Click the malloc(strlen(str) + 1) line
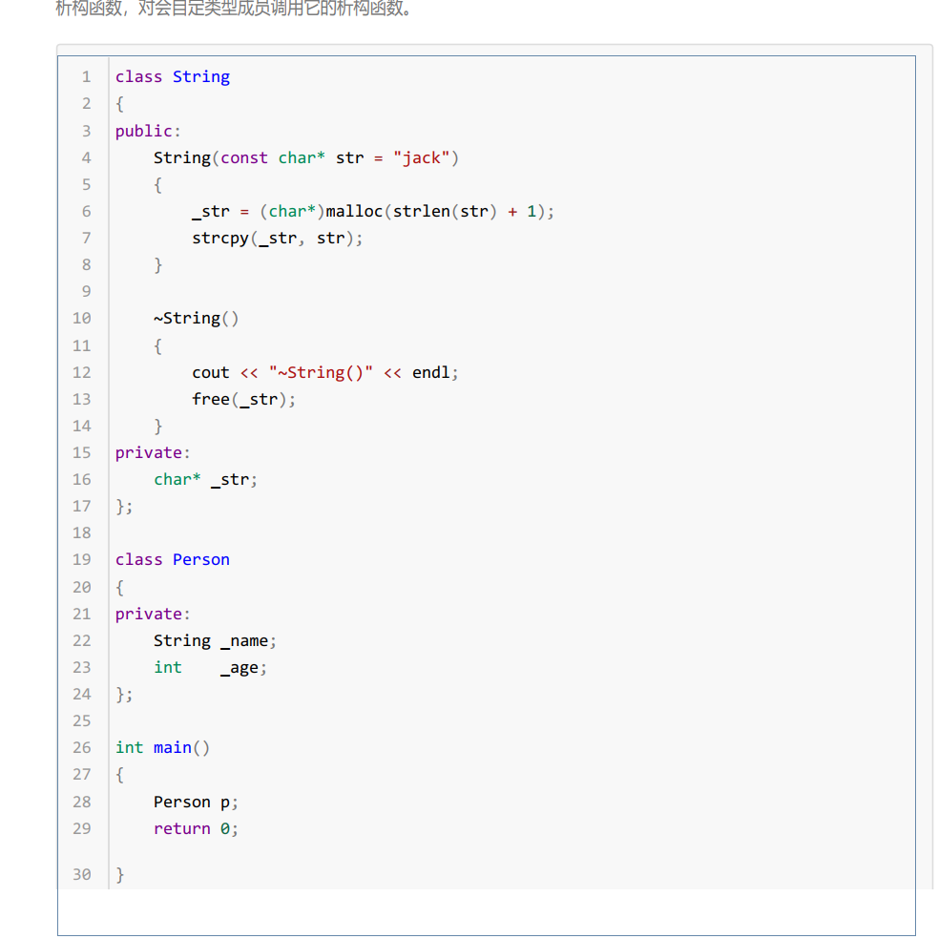This screenshot has width=938, height=939. pos(373,212)
